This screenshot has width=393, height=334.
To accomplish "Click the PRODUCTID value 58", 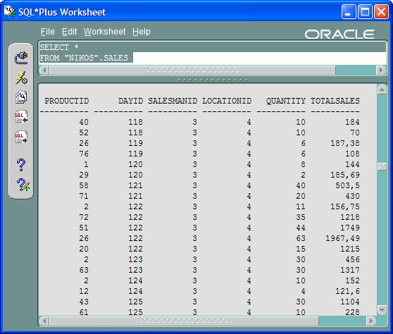I will pos(84,185).
